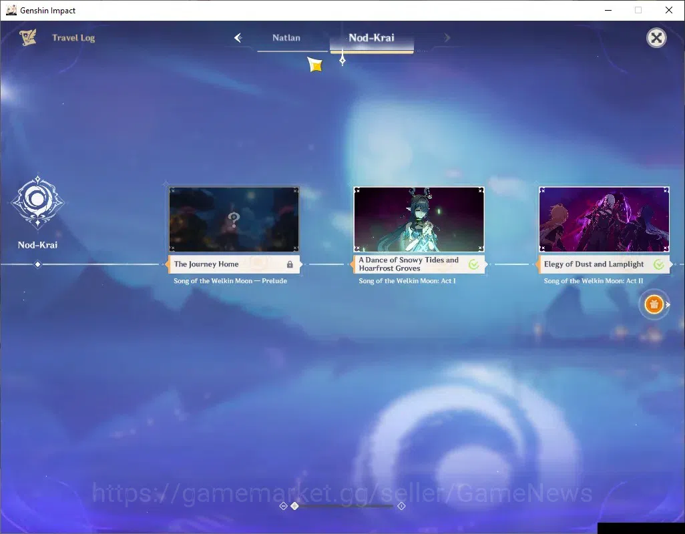Click the diamond node under Nod-Krai emblem

(x=37, y=264)
